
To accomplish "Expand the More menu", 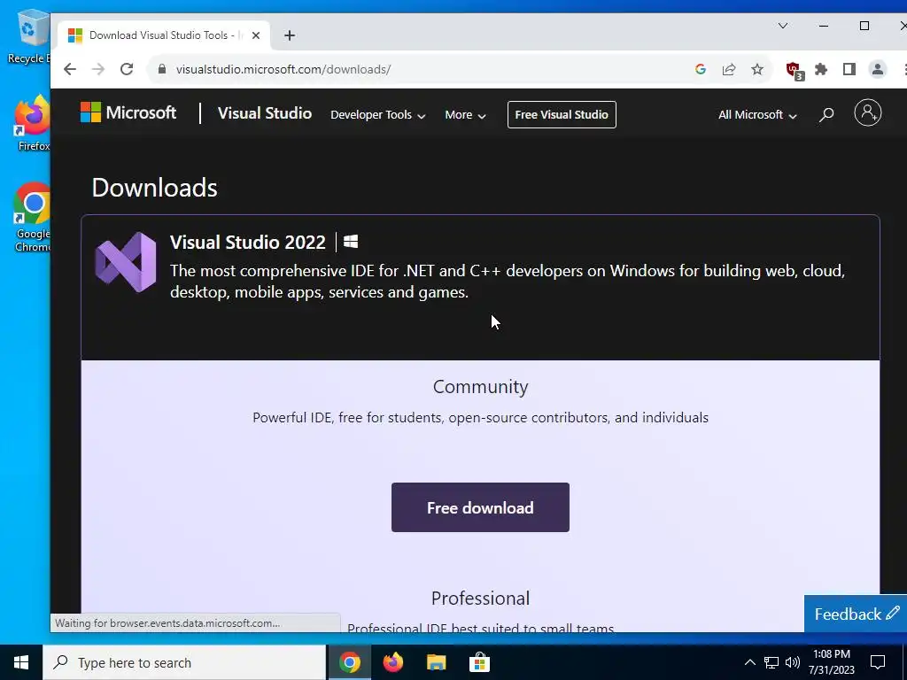I will pos(465,114).
